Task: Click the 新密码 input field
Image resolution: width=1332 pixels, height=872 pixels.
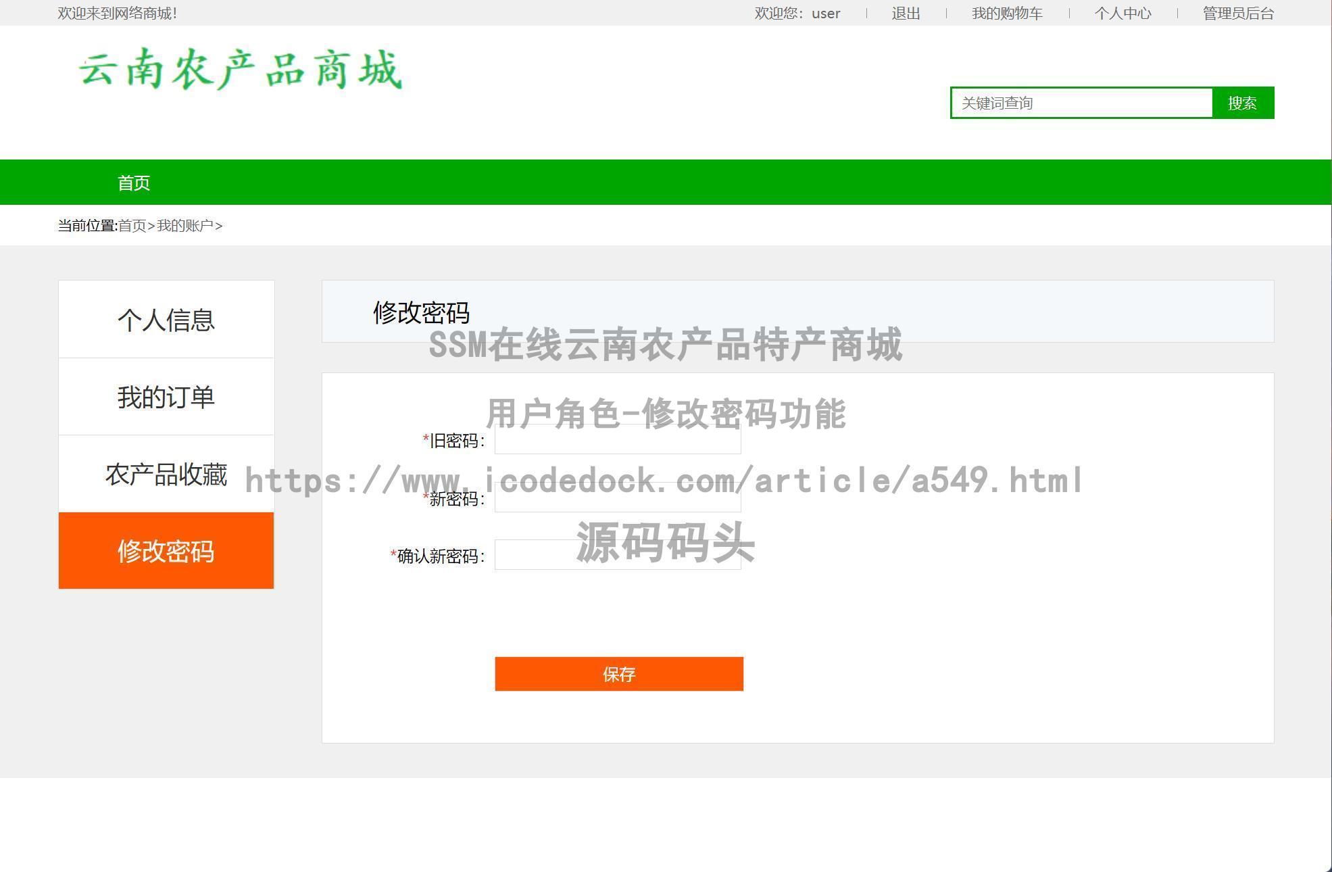Action: 618,498
